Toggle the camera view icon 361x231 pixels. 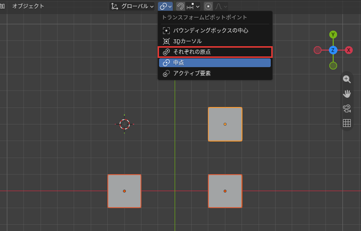click(x=347, y=108)
